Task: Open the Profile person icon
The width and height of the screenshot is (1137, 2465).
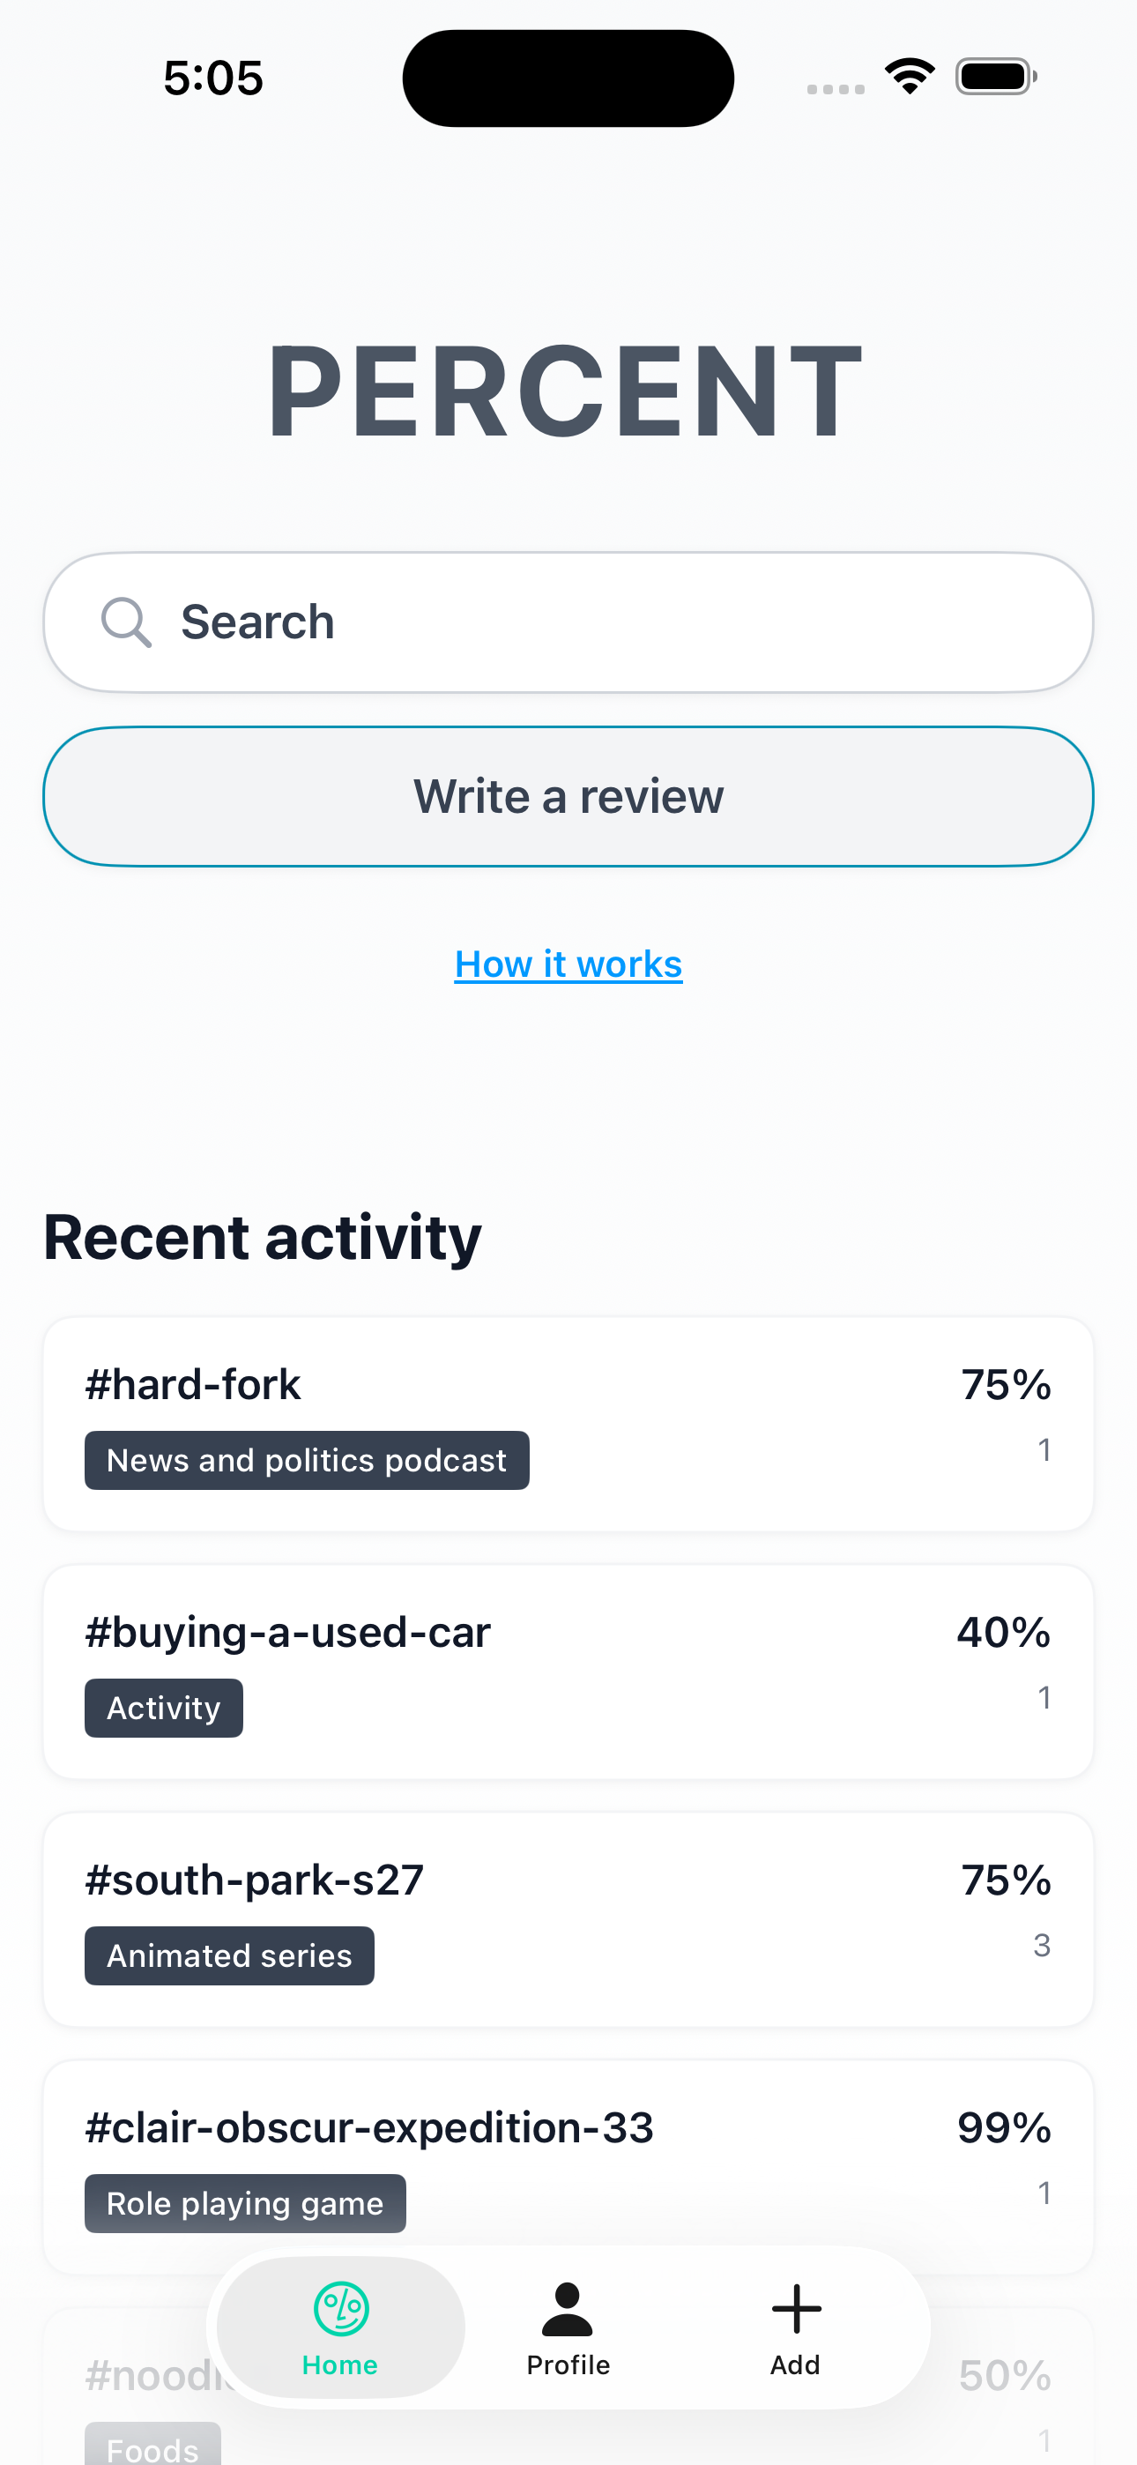Action: pyautogui.click(x=568, y=2308)
